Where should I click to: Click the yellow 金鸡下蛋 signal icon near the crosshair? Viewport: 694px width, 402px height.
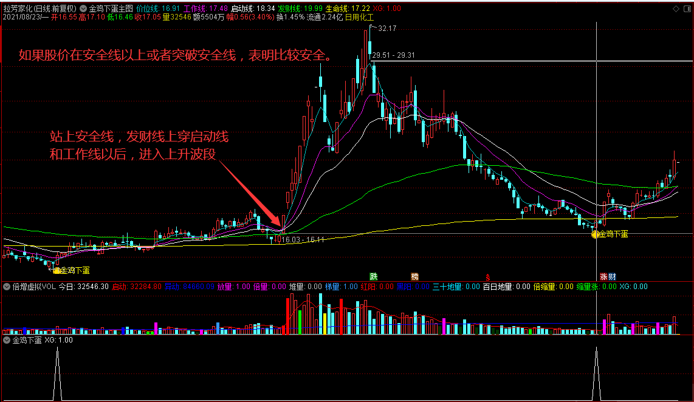pos(596,234)
